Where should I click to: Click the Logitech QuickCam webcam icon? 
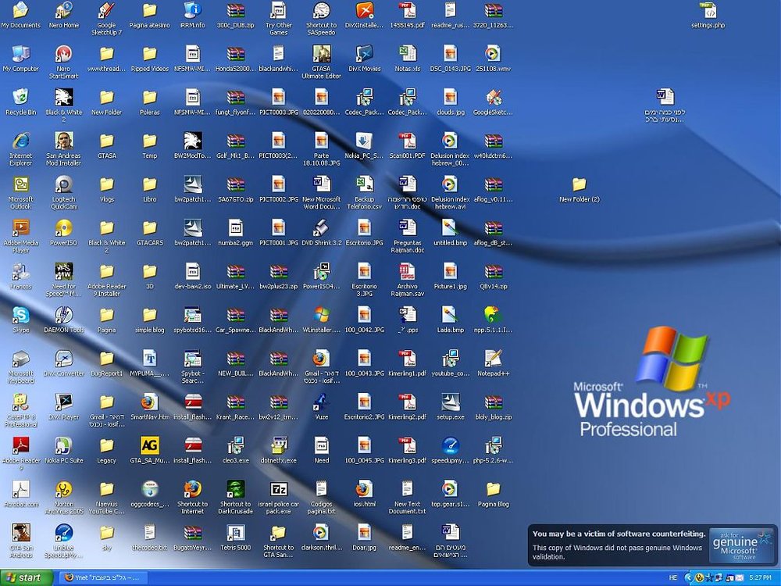tap(64, 184)
